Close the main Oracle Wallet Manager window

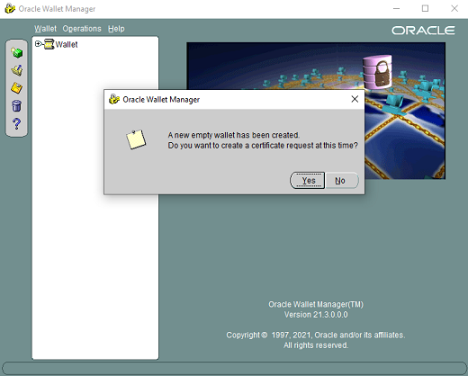click(454, 8)
